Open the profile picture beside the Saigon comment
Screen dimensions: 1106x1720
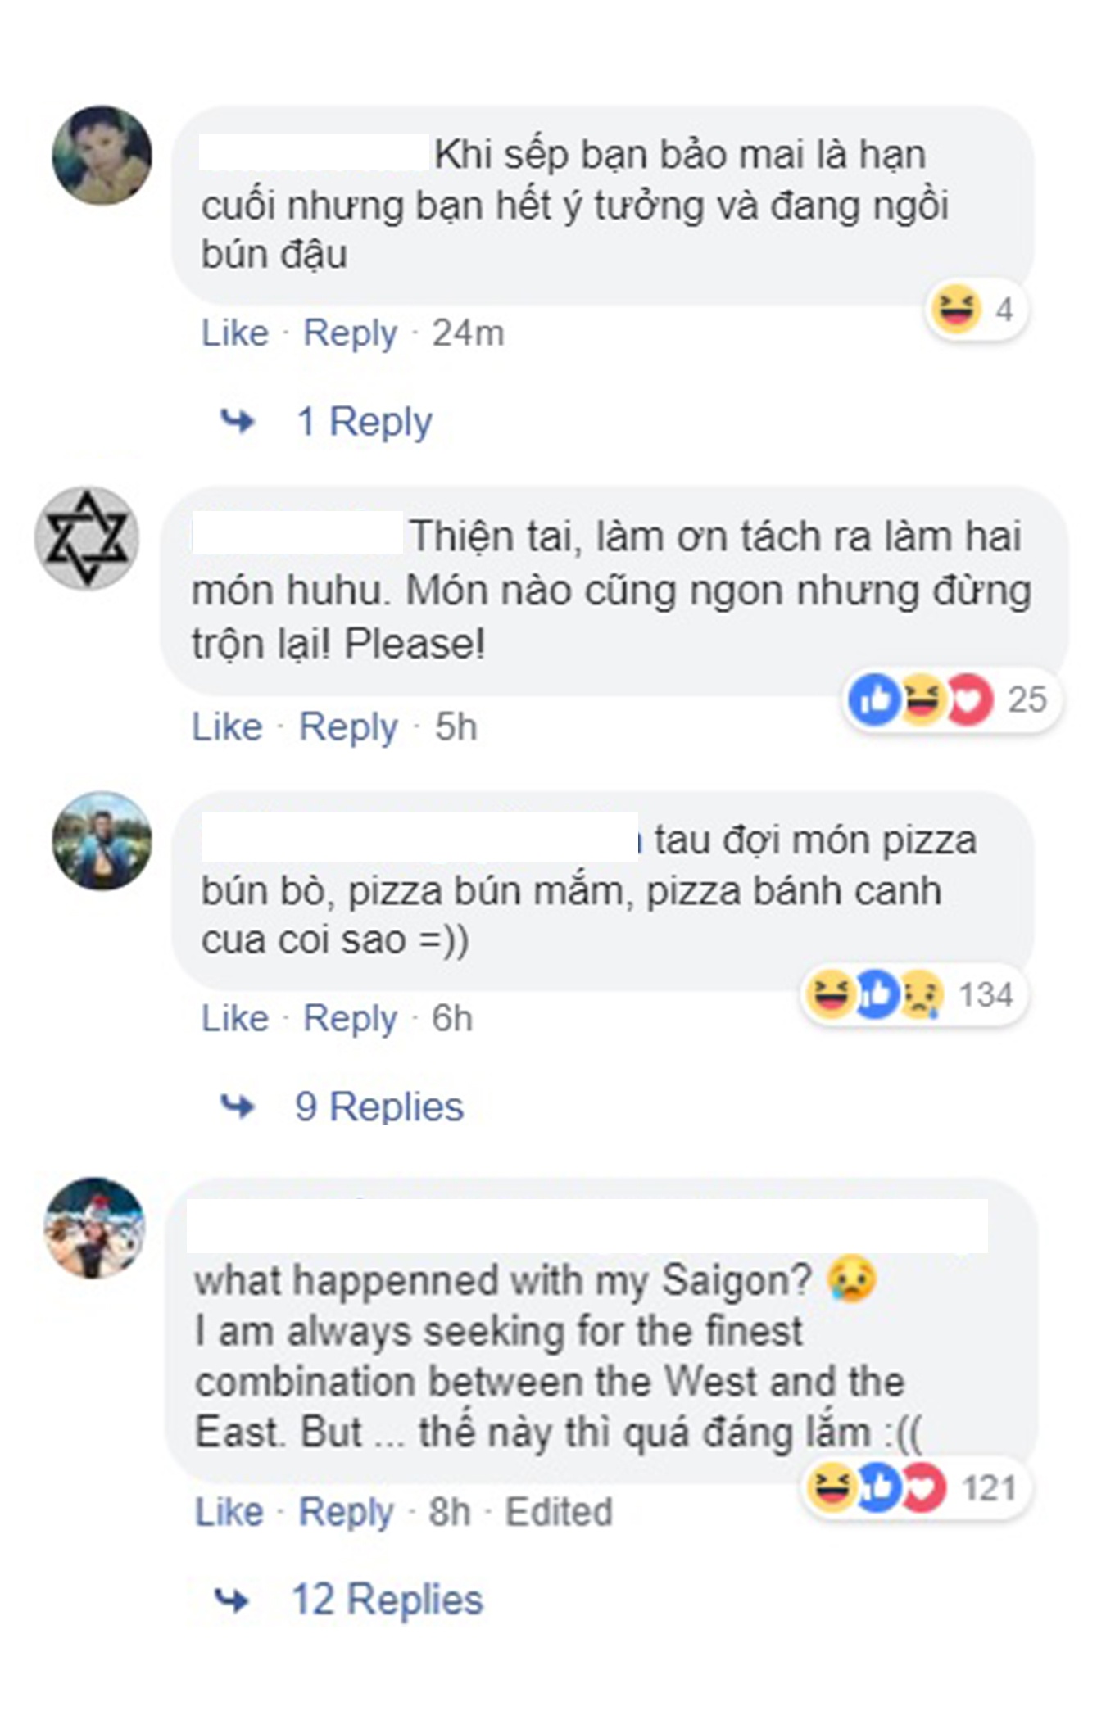click(x=94, y=1228)
